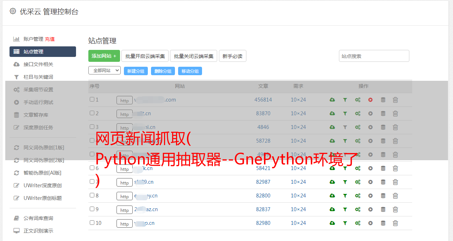Click green filter icon for site 456814

(x=345, y=100)
